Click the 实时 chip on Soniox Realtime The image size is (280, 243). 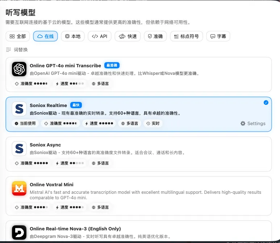pos(153,123)
